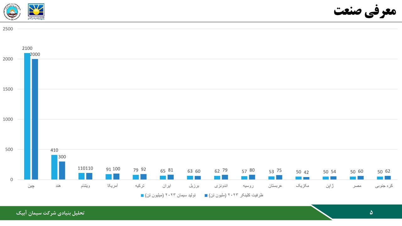The image size is (402, 226).
Task: Click the data label 2100 above China's bar
Action: [x=27, y=48]
